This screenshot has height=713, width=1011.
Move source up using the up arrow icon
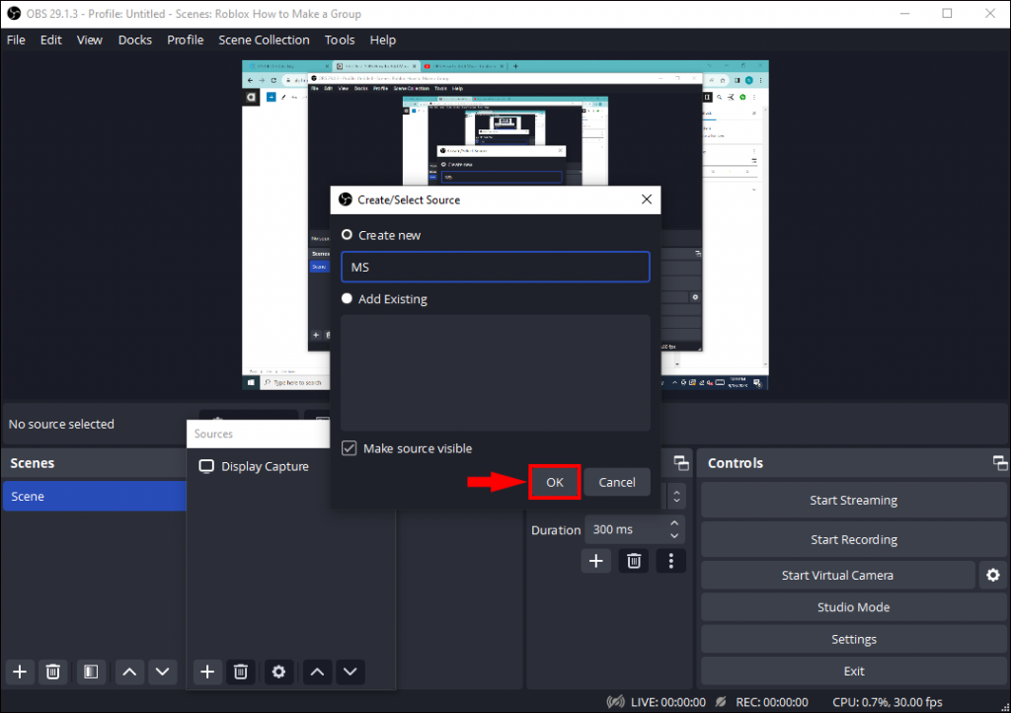pyautogui.click(x=316, y=672)
